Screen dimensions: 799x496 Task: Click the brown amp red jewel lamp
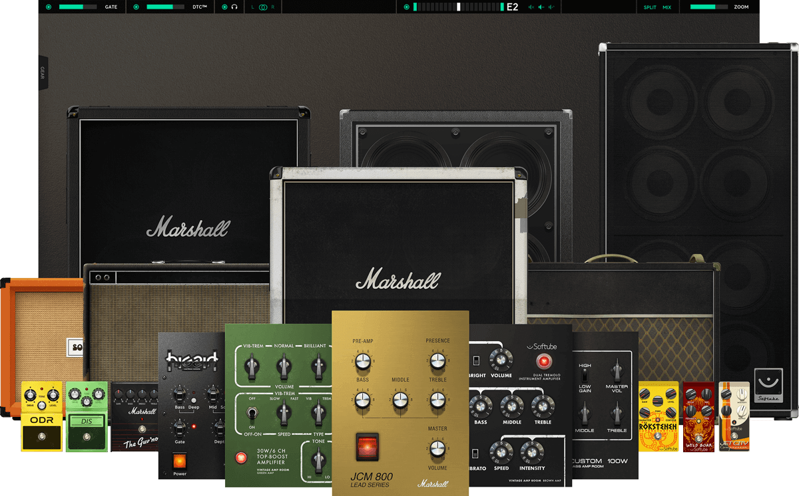544,362
